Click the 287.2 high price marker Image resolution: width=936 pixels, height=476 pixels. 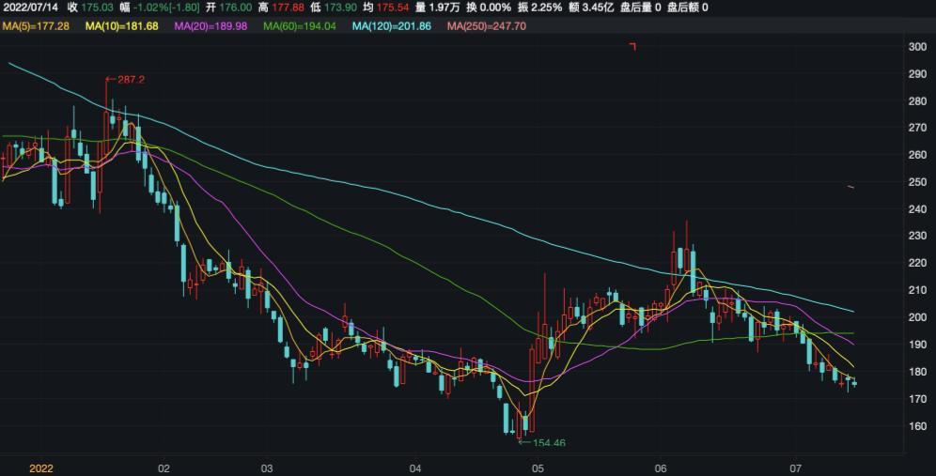(125, 79)
